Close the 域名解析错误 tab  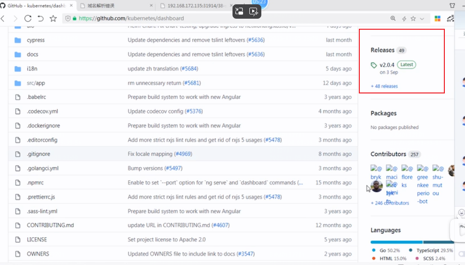pos(151,6)
